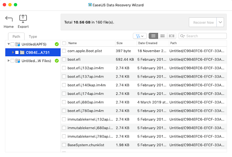
Task: Check BaseSystem.chunklist checkbox
Action: coord(64,145)
